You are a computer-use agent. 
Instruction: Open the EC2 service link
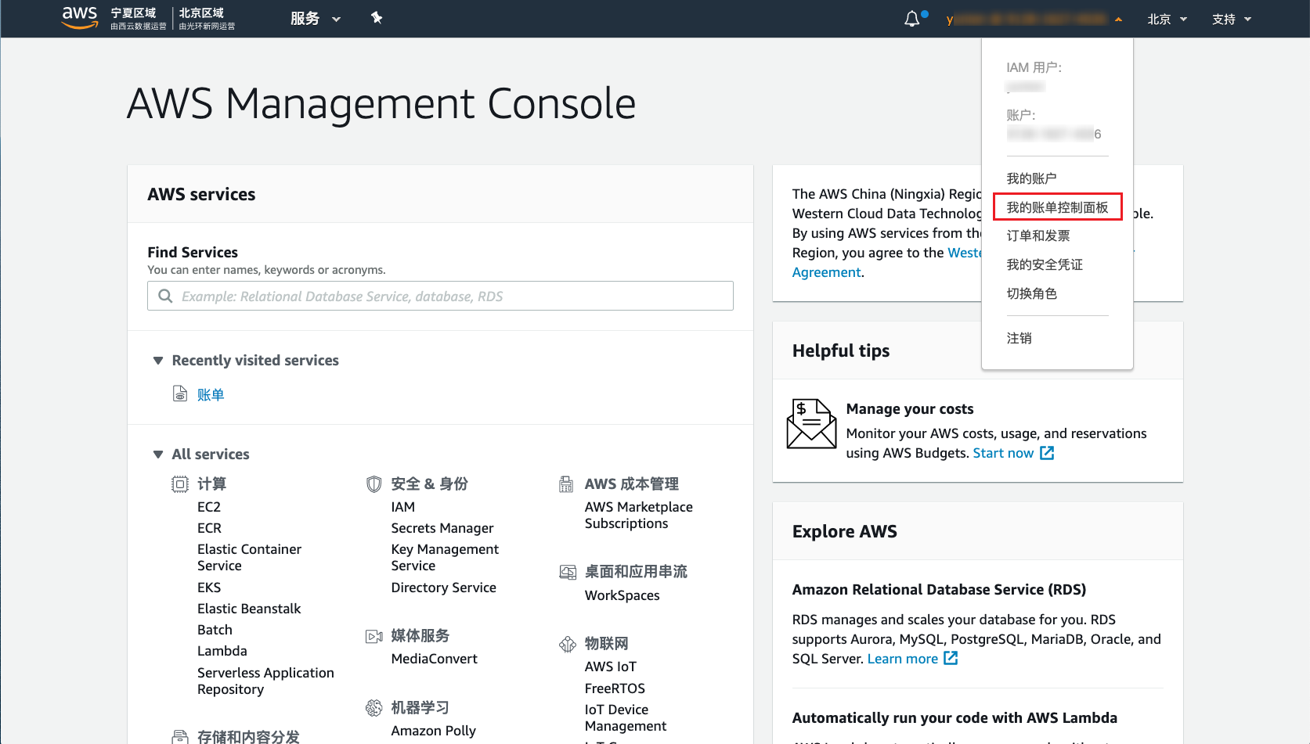point(209,507)
